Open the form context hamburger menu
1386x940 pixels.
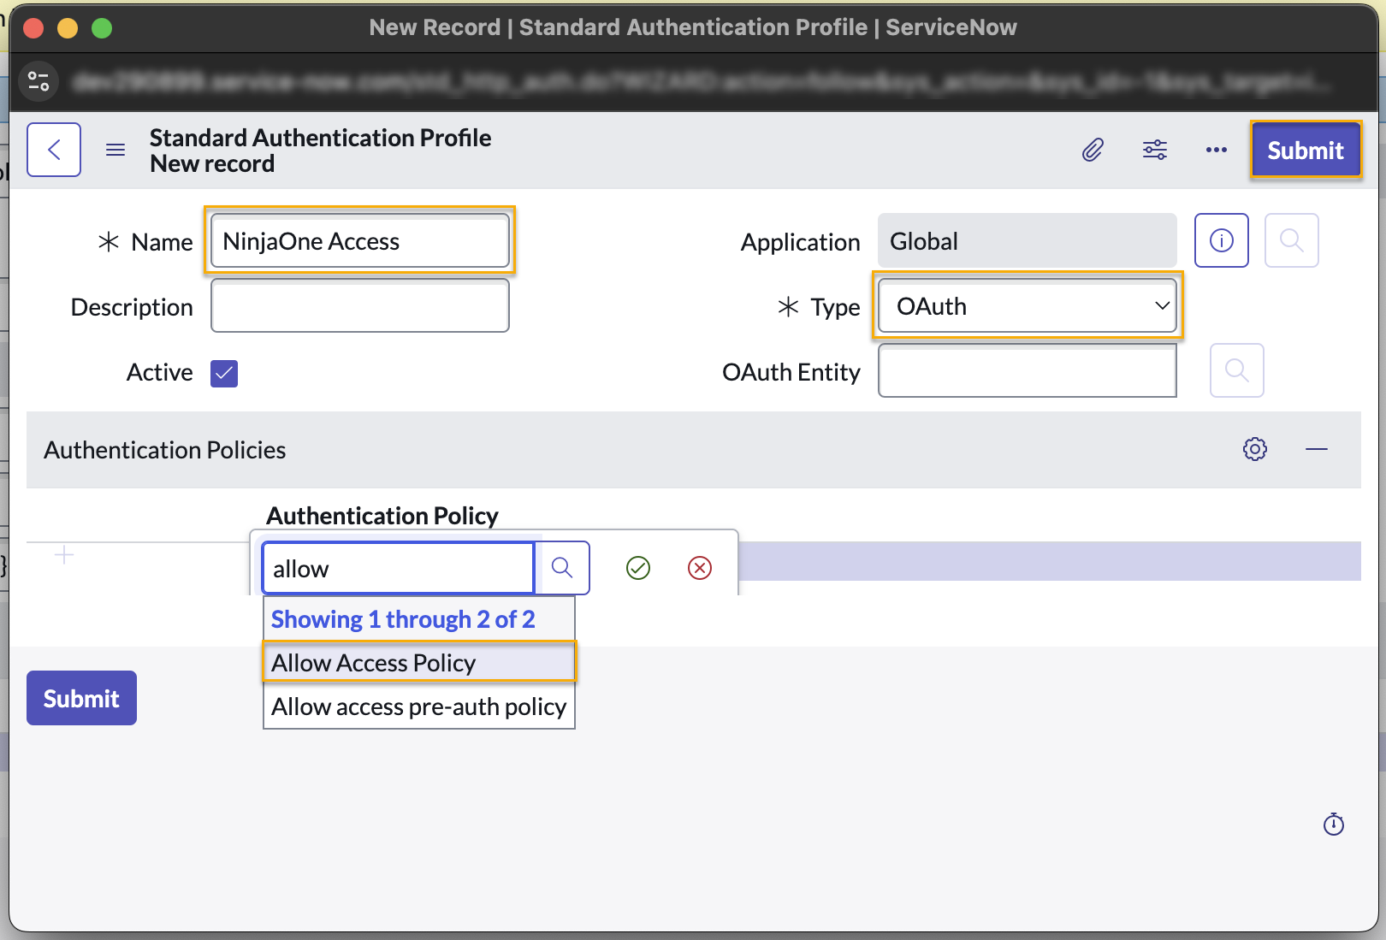coord(115,151)
